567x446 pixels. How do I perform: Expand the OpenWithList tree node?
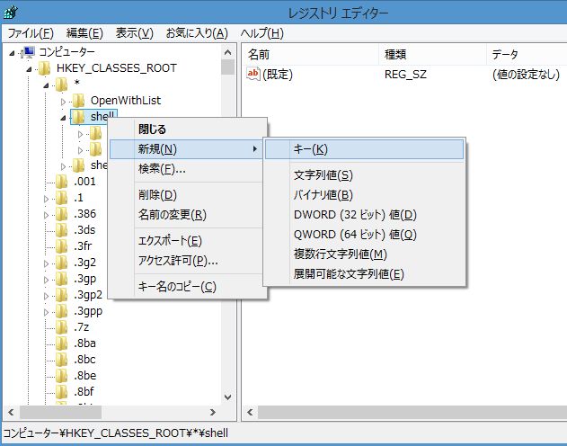coord(64,101)
